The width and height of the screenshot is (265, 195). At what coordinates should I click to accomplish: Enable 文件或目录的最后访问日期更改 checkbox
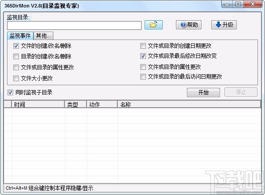pyautogui.click(x=143, y=76)
